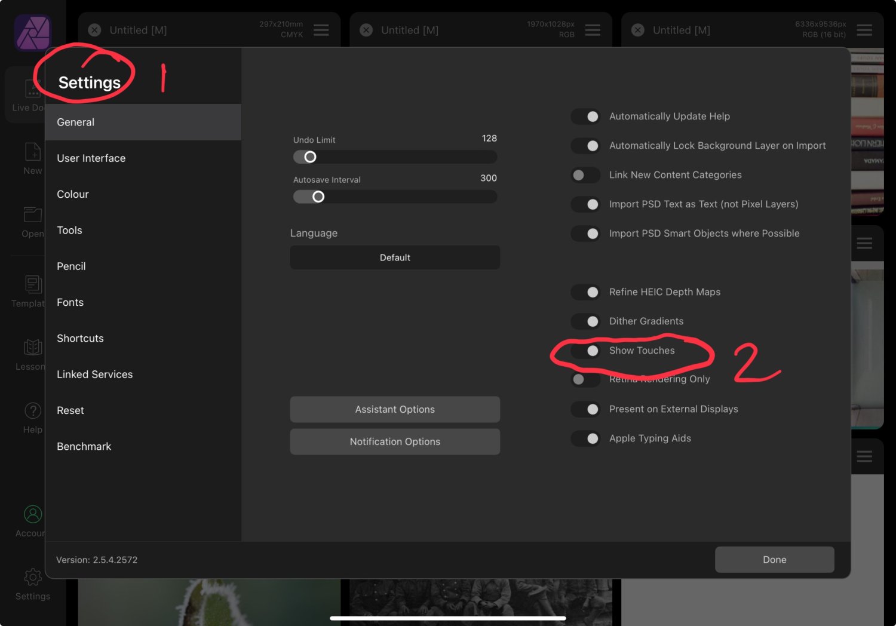896x626 pixels.
Task: Tap the Settings gear icon in sidebar
Action: (x=33, y=576)
